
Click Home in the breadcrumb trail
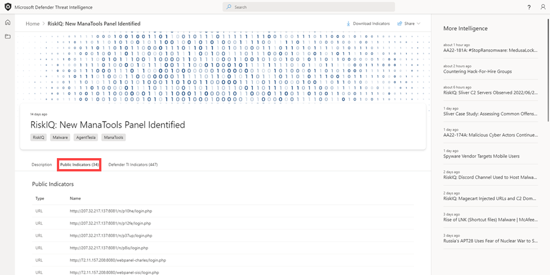(x=33, y=23)
